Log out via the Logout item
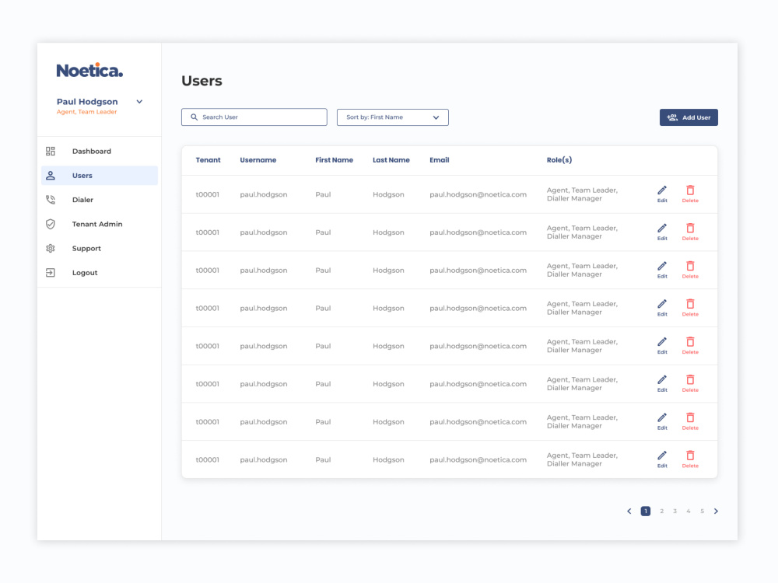This screenshot has height=583, width=778. tap(100, 273)
